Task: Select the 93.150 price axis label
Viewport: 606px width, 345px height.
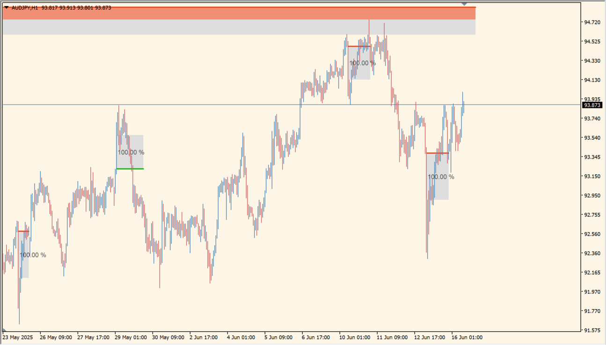Action: coord(592,176)
